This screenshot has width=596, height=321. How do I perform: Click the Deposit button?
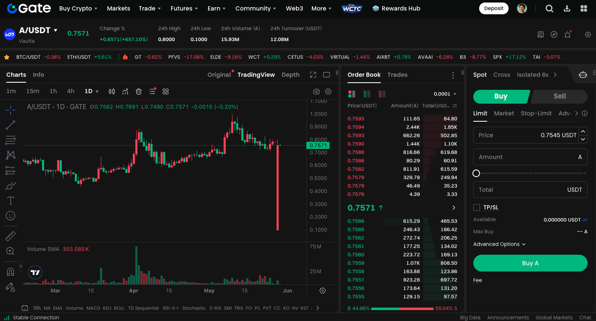click(493, 8)
